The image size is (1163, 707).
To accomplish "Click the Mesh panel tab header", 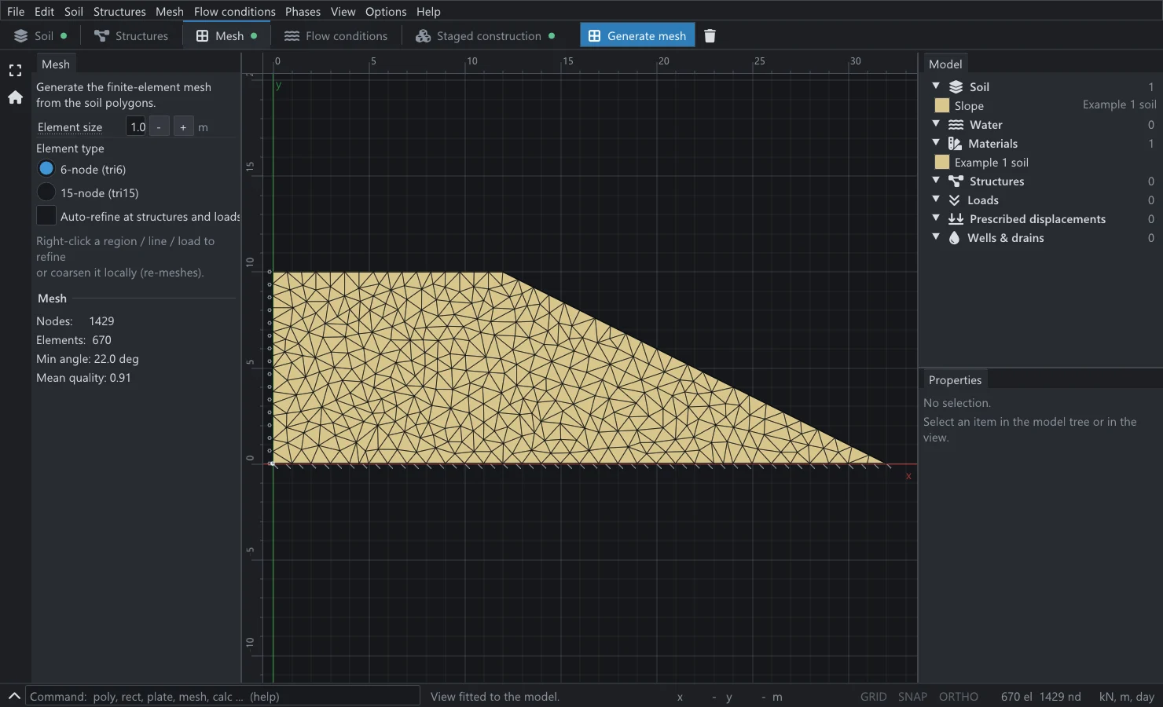I will tap(56, 64).
